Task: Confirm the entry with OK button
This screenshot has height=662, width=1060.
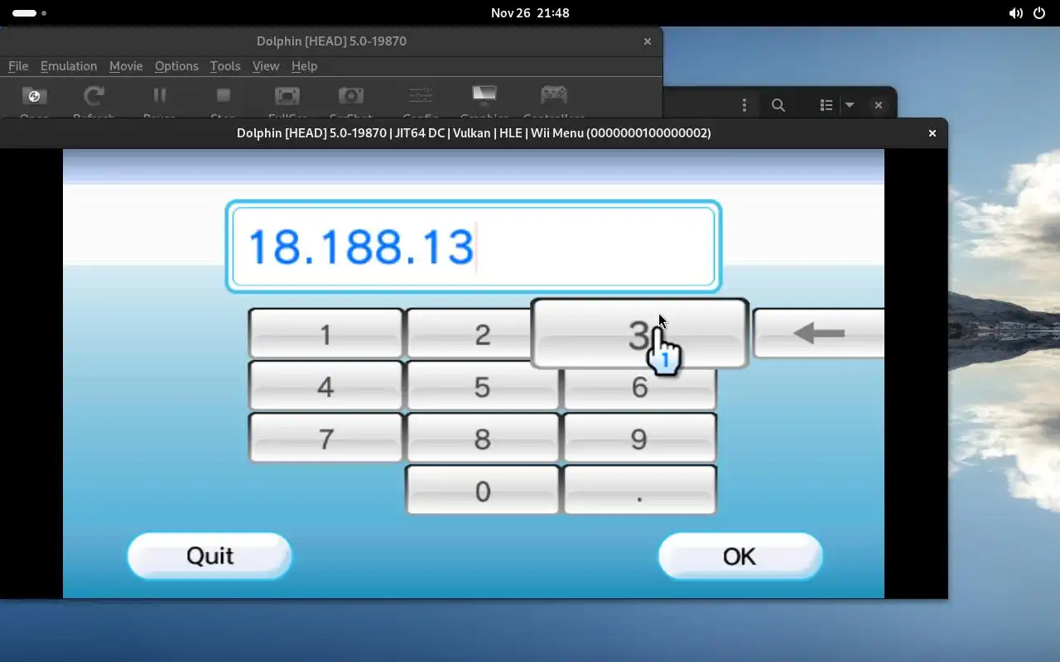Action: point(740,555)
